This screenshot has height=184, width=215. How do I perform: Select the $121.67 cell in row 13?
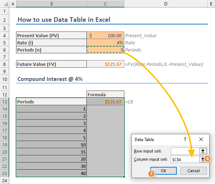(x=105, y=102)
